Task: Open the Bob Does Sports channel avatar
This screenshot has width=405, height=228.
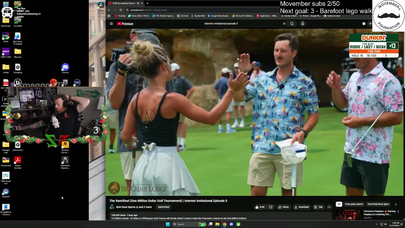Action: click(112, 207)
